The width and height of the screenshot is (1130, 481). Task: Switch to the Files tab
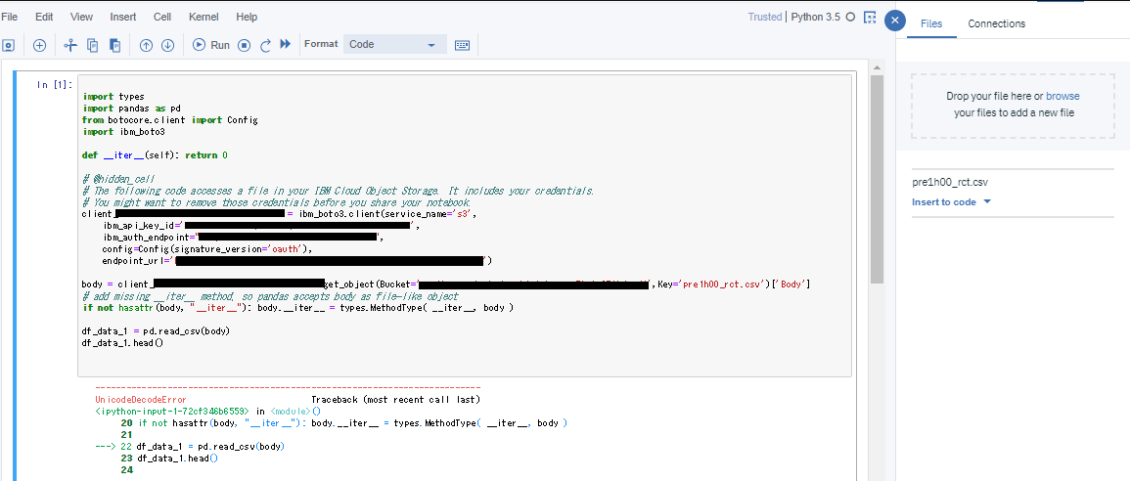coord(931,23)
